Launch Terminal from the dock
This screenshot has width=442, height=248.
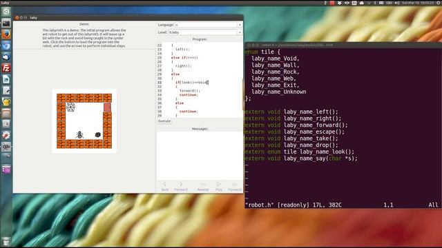6,23
